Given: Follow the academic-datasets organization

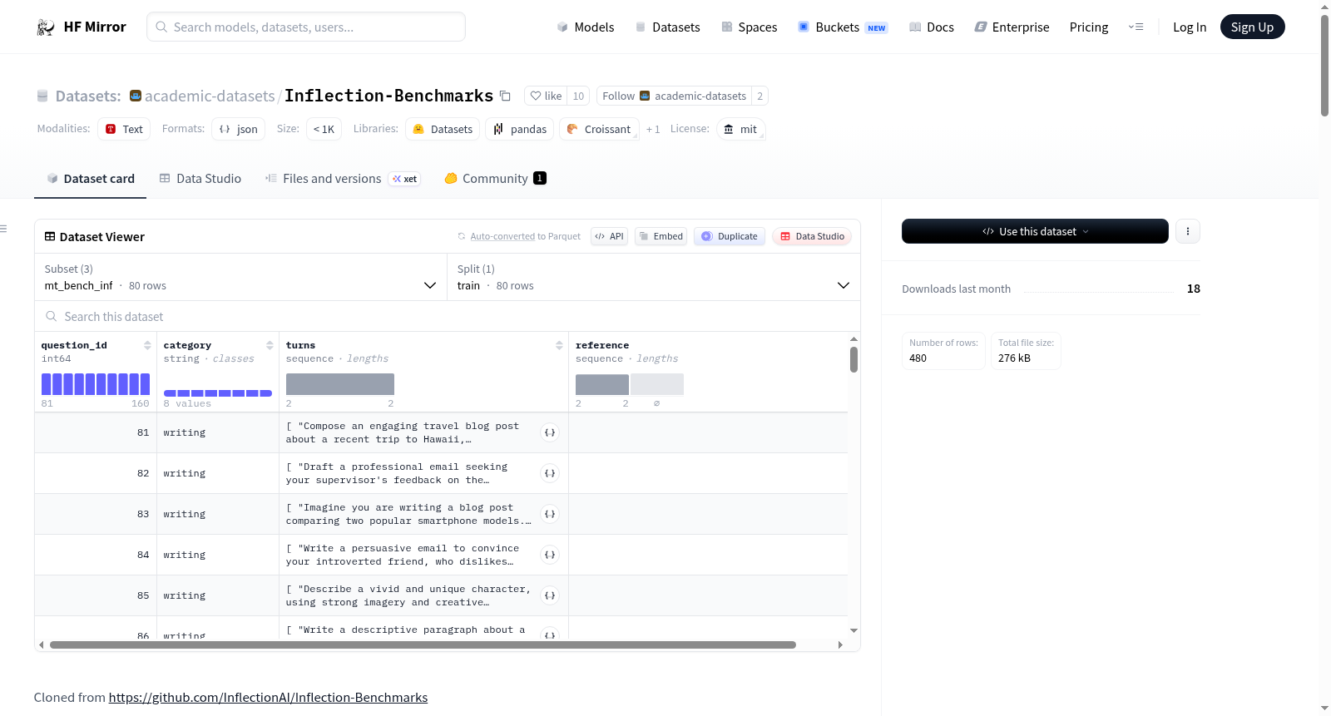Looking at the screenshot, I should (x=674, y=96).
